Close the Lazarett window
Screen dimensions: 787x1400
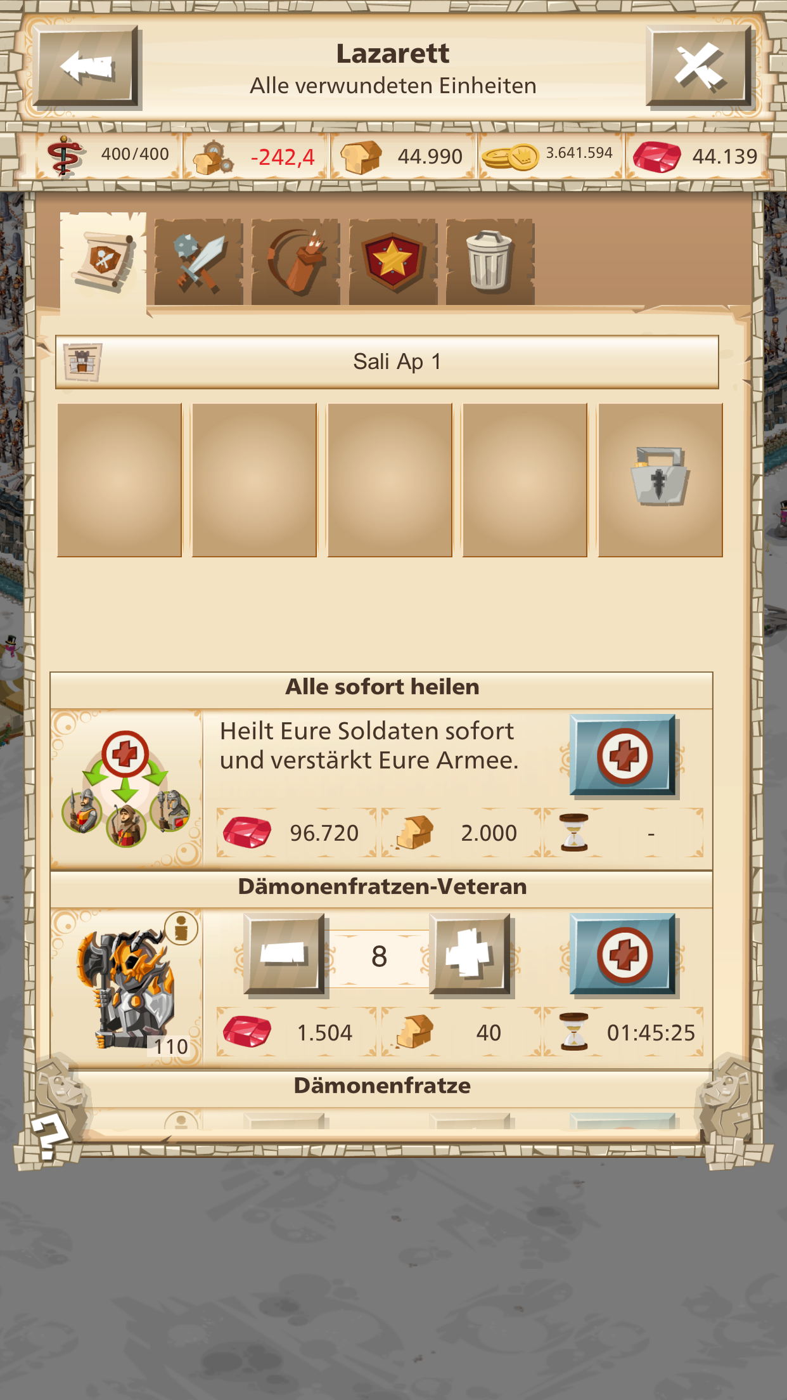pos(699,66)
